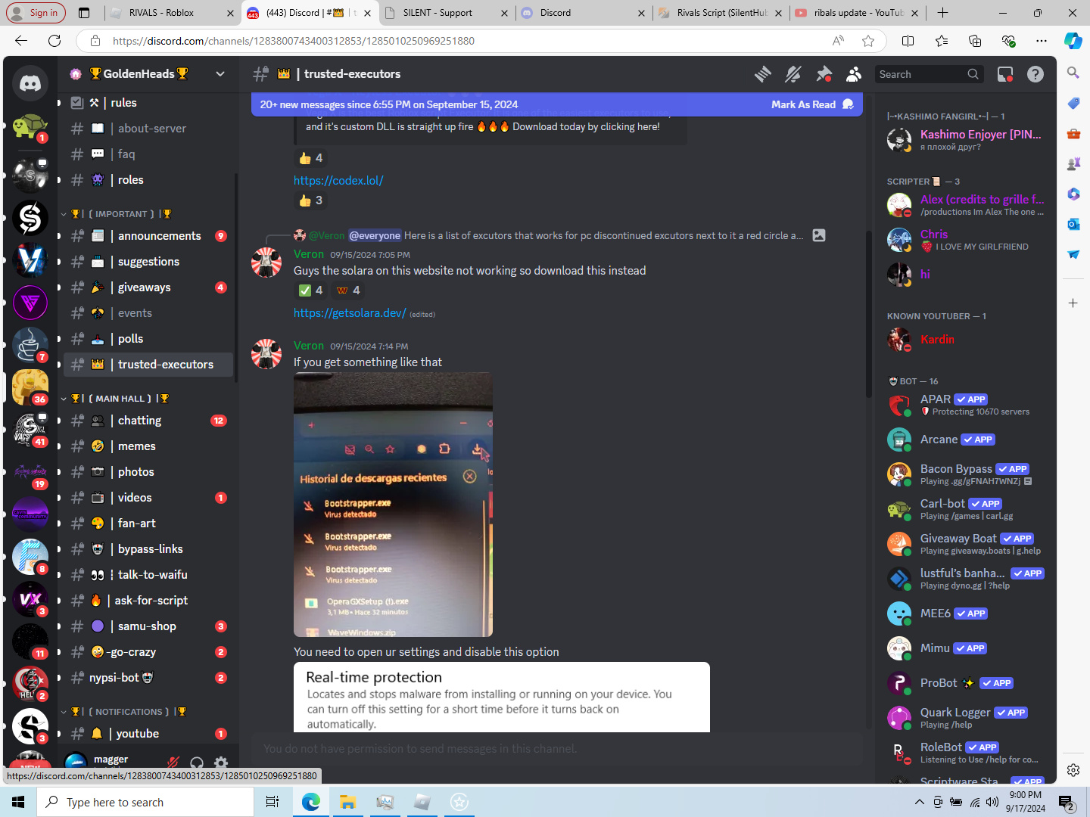Click Mark As Read on new messages bar
The height and width of the screenshot is (817, 1090).
812,104
